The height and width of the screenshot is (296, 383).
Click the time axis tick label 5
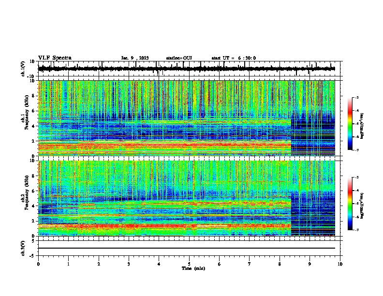click(189, 264)
